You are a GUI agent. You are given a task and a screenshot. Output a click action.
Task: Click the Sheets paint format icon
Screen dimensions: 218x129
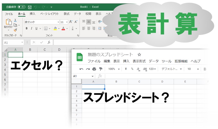tap(101, 69)
